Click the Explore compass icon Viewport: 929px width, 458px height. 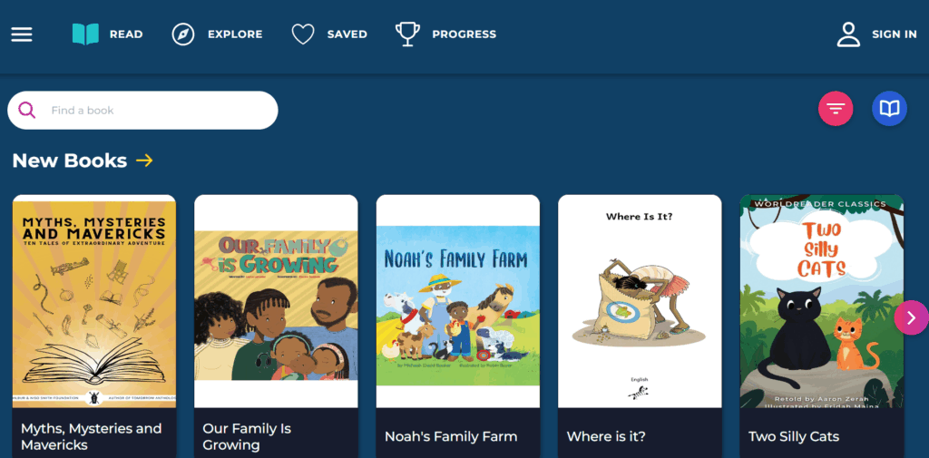tap(183, 34)
